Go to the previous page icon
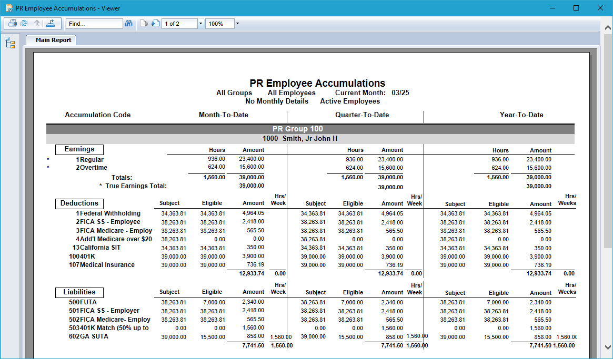The width and height of the screenshot is (613, 359). (144, 24)
